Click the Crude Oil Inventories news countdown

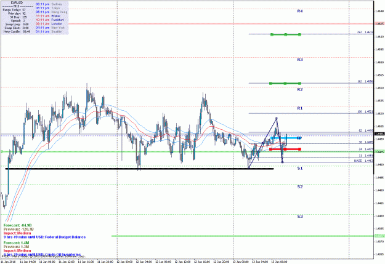tap(43, 255)
